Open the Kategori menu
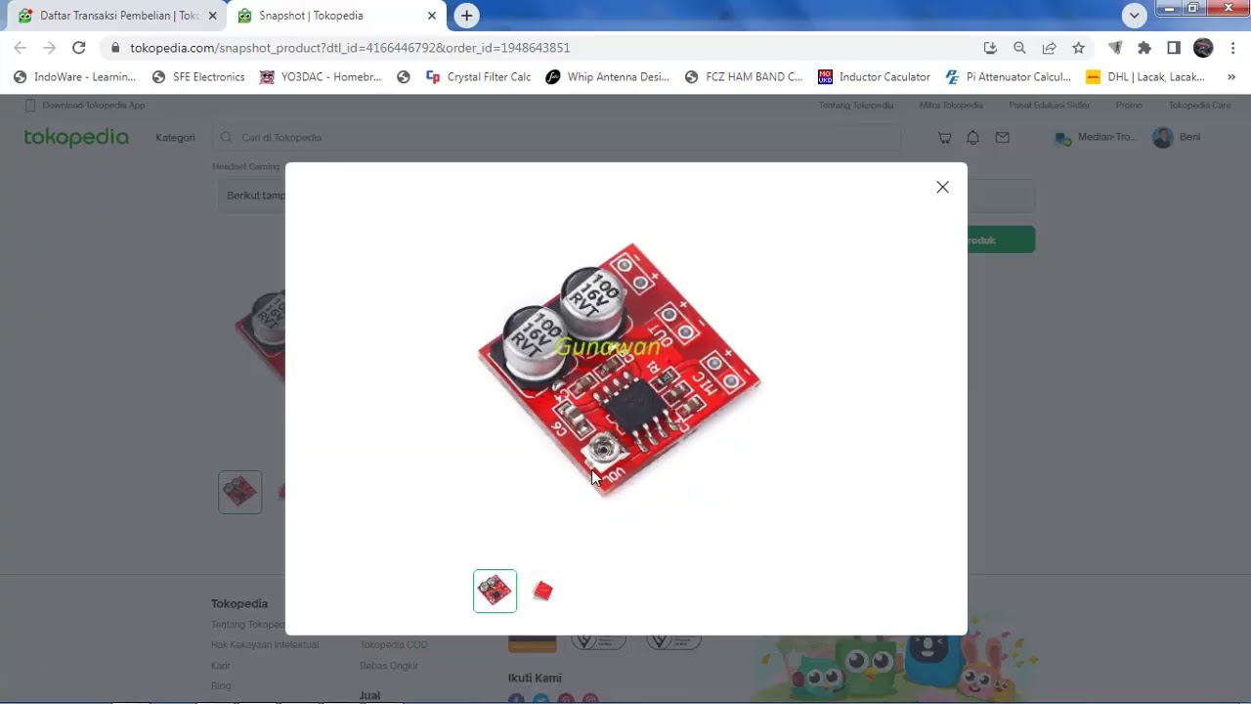Image resolution: width=1251 pixels, height=704 pixels. tap(175, 138)
